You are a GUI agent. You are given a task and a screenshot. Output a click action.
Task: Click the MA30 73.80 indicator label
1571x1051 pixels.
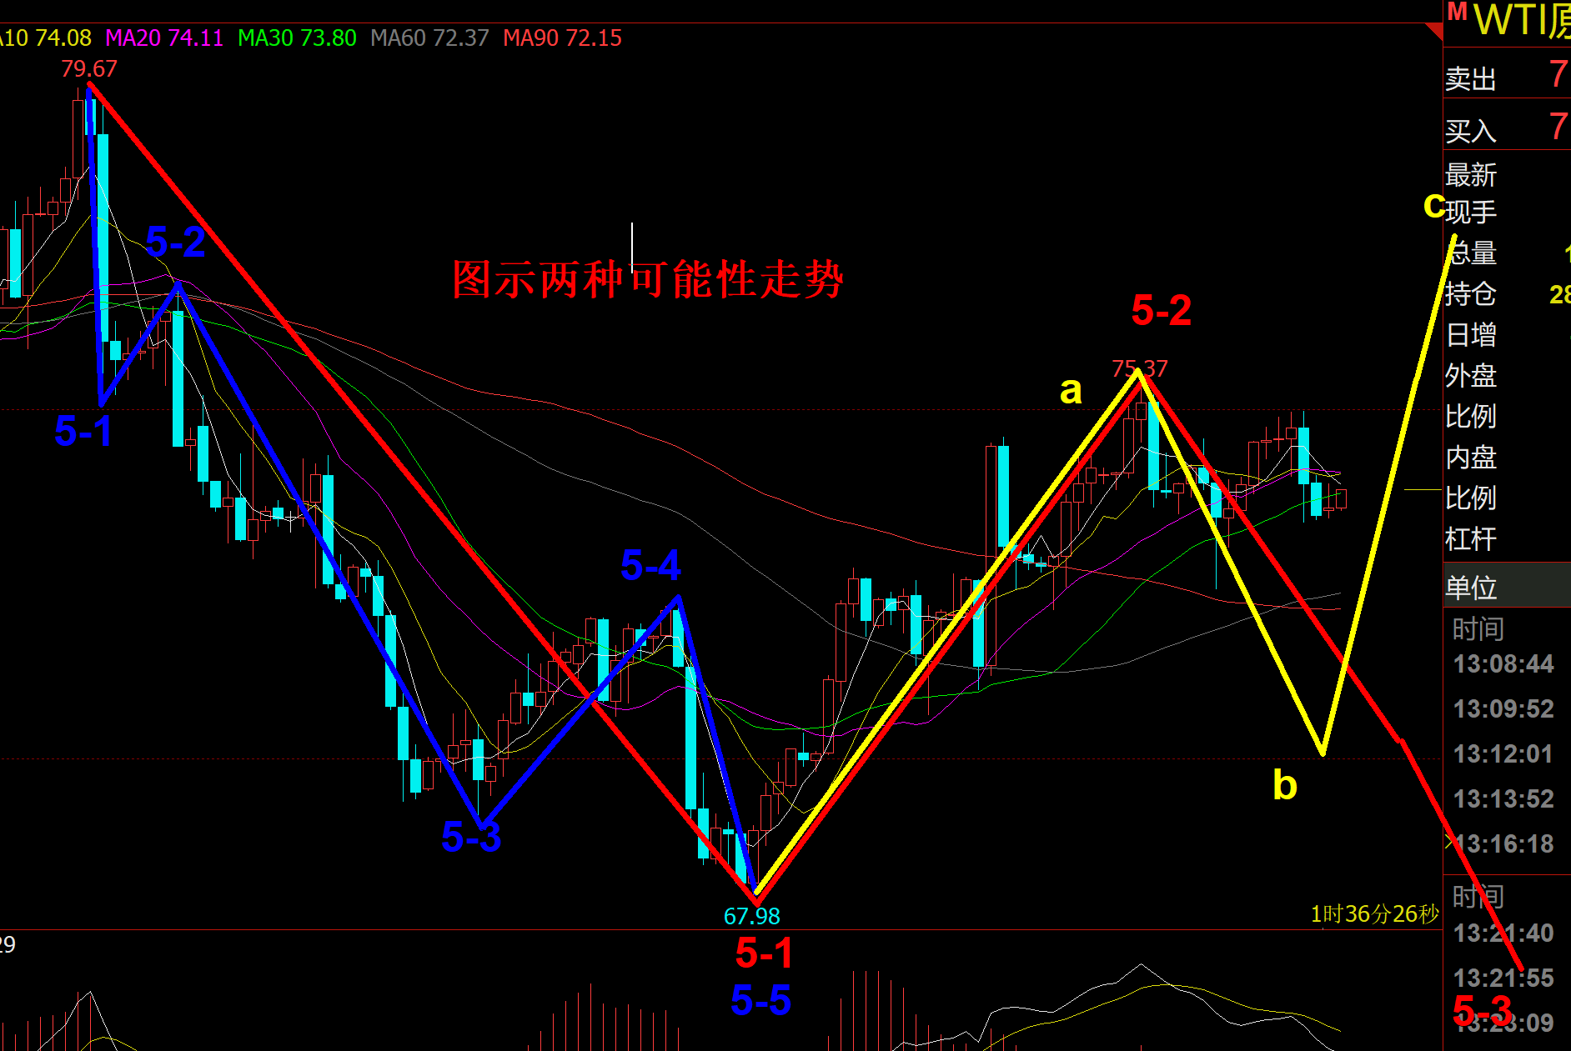pos(297,38)
